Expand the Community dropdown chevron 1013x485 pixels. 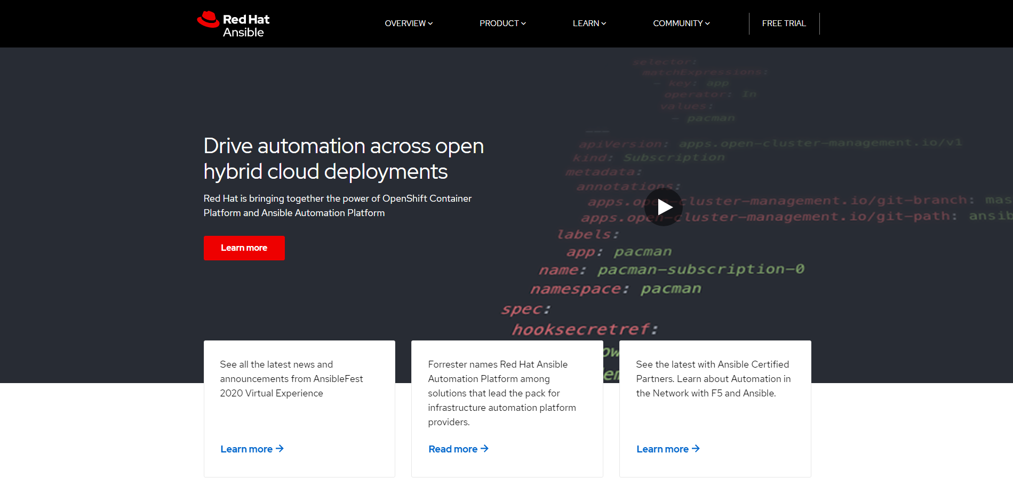click(707, 23)
